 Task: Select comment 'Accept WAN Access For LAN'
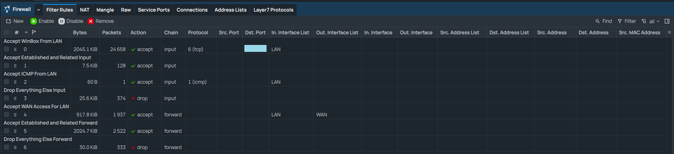pyautogui.click(x=36, y=107)
